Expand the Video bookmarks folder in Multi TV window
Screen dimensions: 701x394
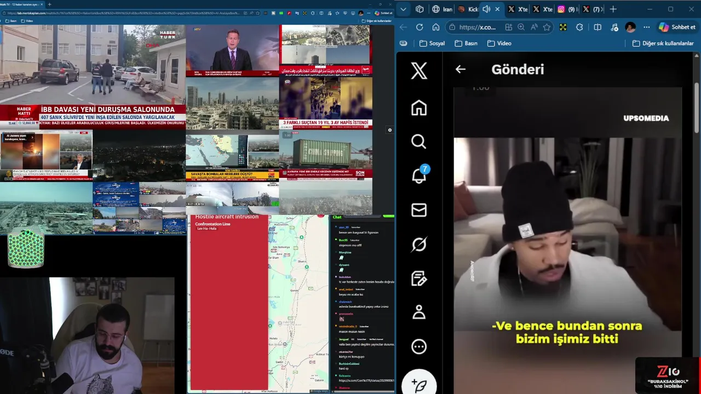(x=26, y=21)
